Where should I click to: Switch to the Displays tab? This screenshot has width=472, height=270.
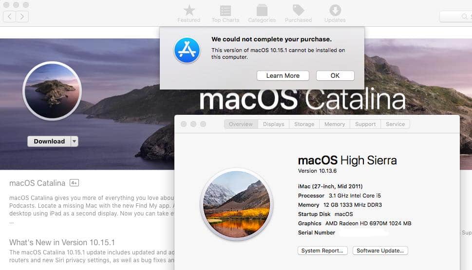click(x=274, y=124)
